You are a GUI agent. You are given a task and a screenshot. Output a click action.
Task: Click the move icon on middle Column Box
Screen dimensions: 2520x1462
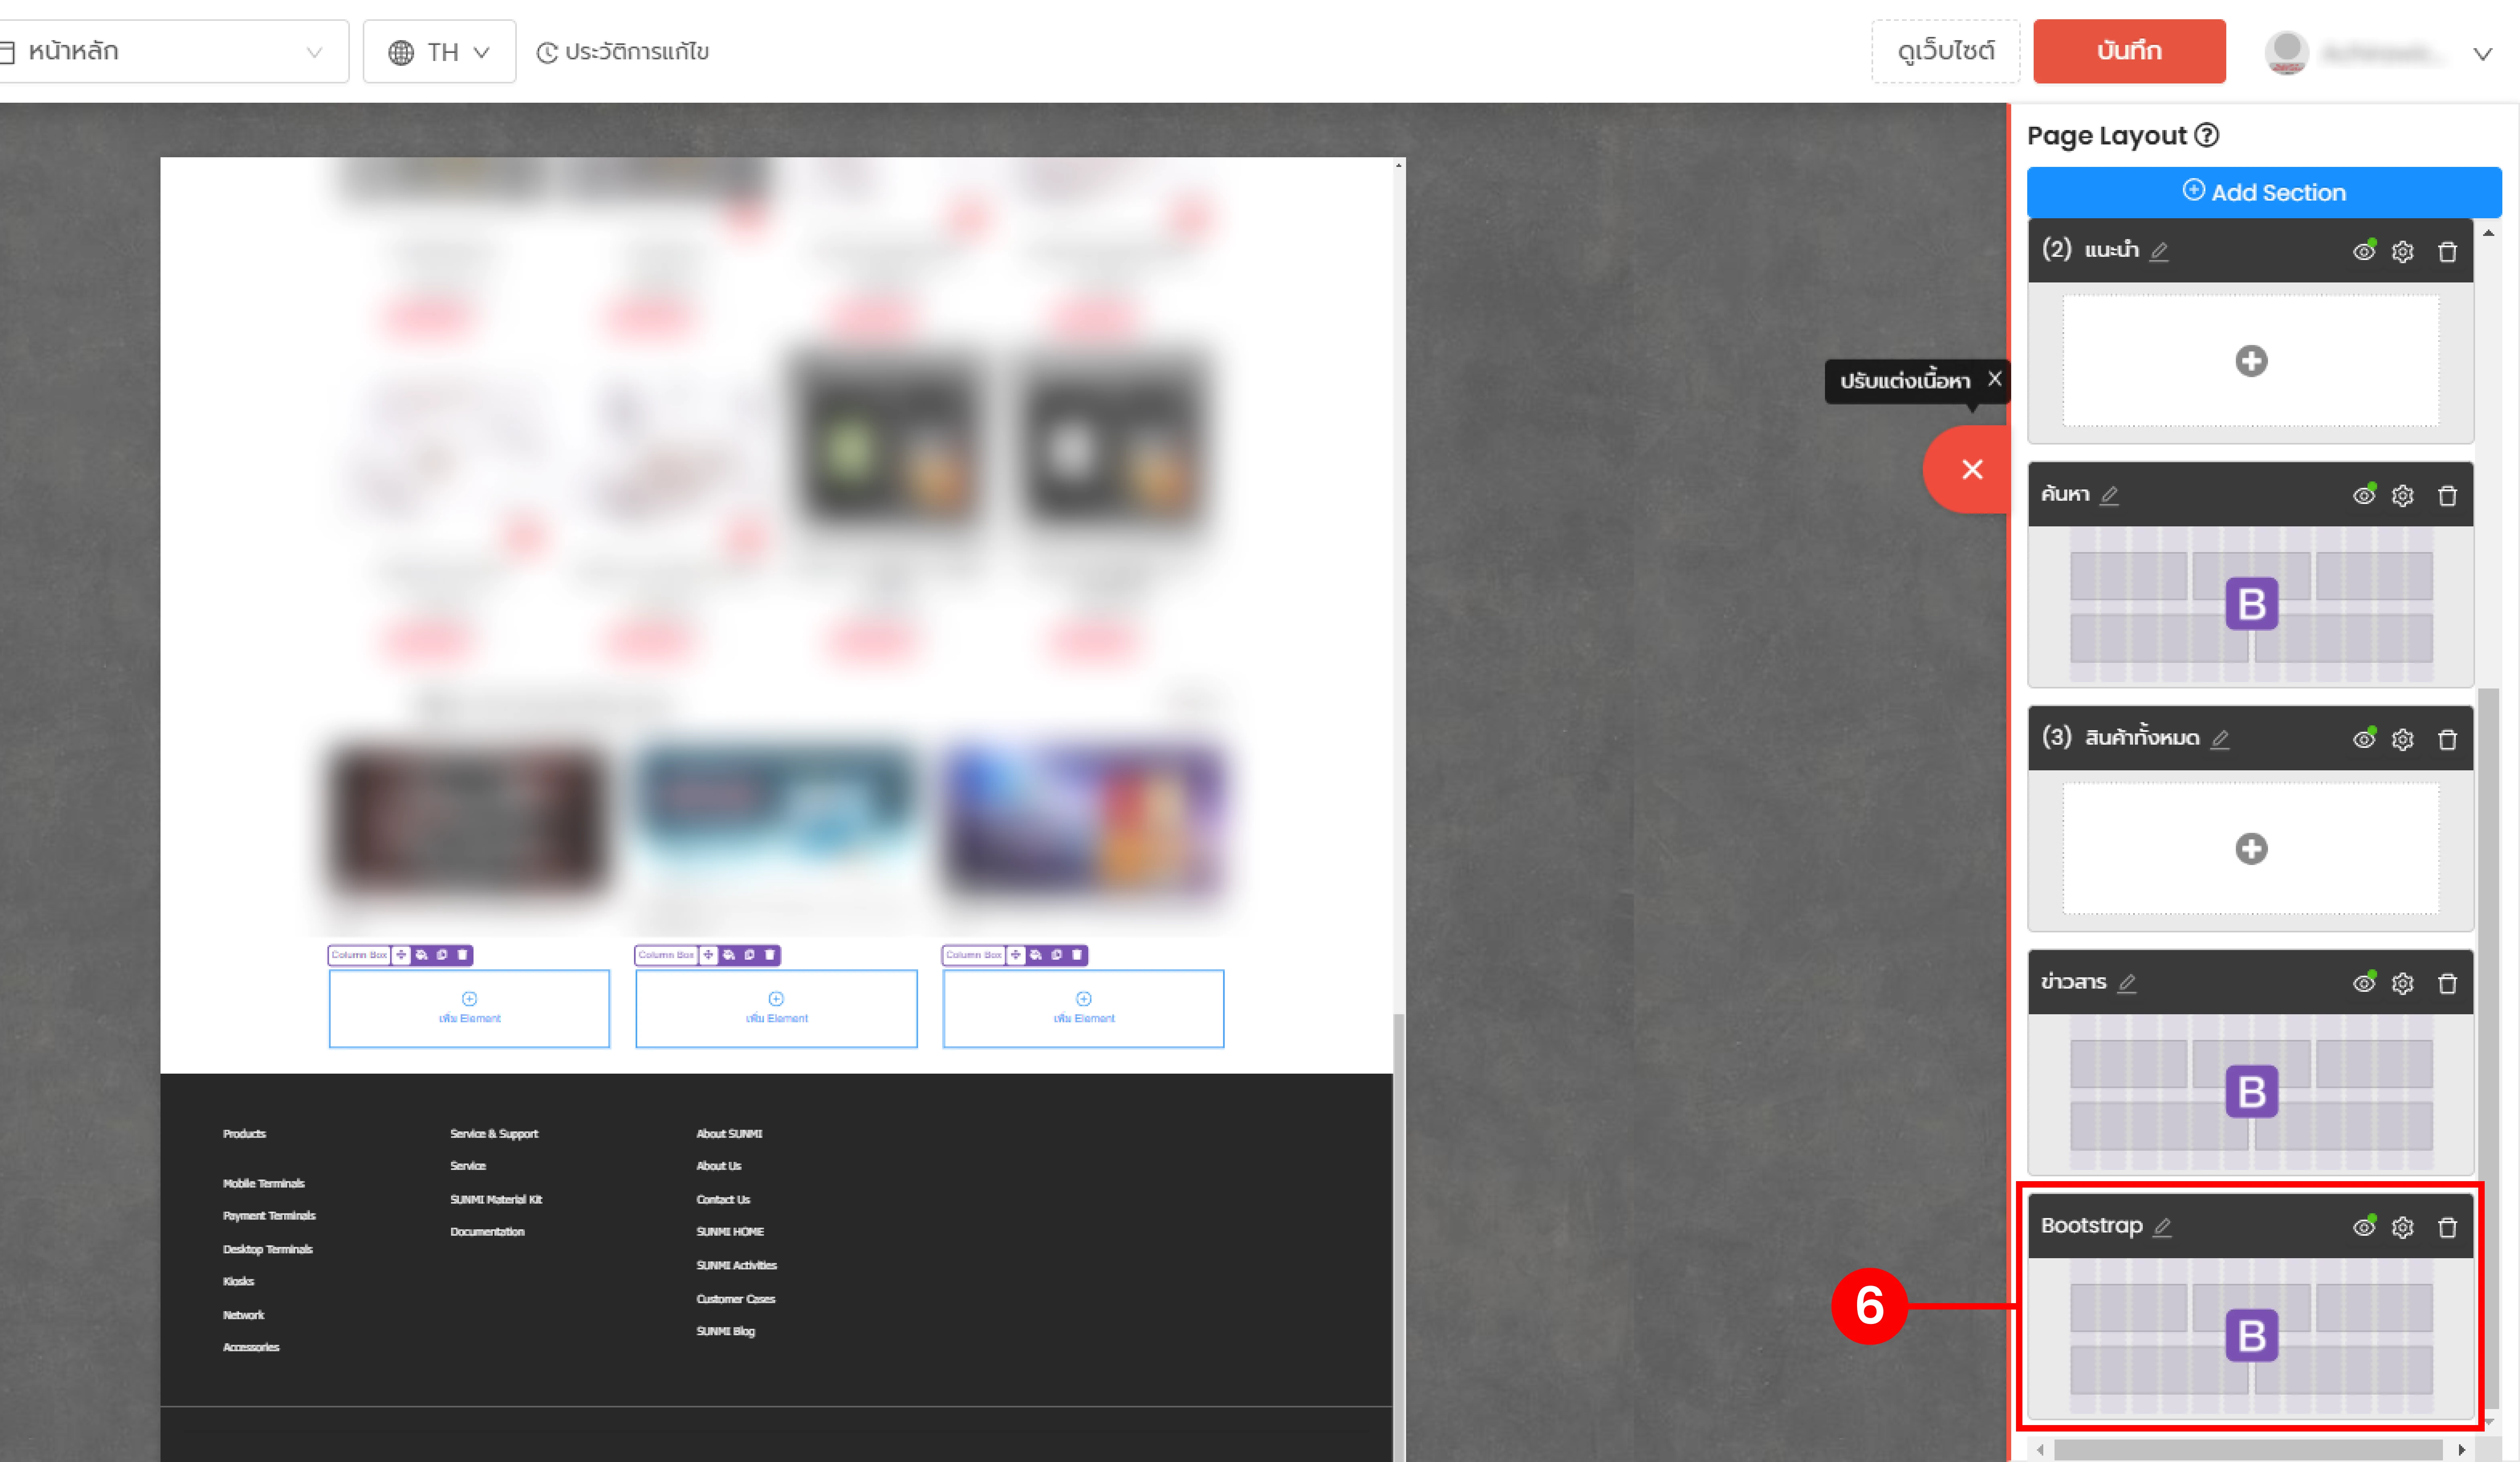pos(708,955)
